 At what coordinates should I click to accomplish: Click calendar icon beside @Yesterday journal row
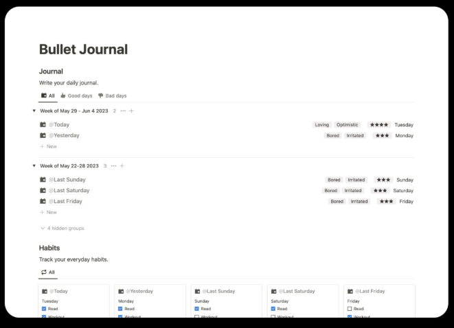[x=43, y=135]
